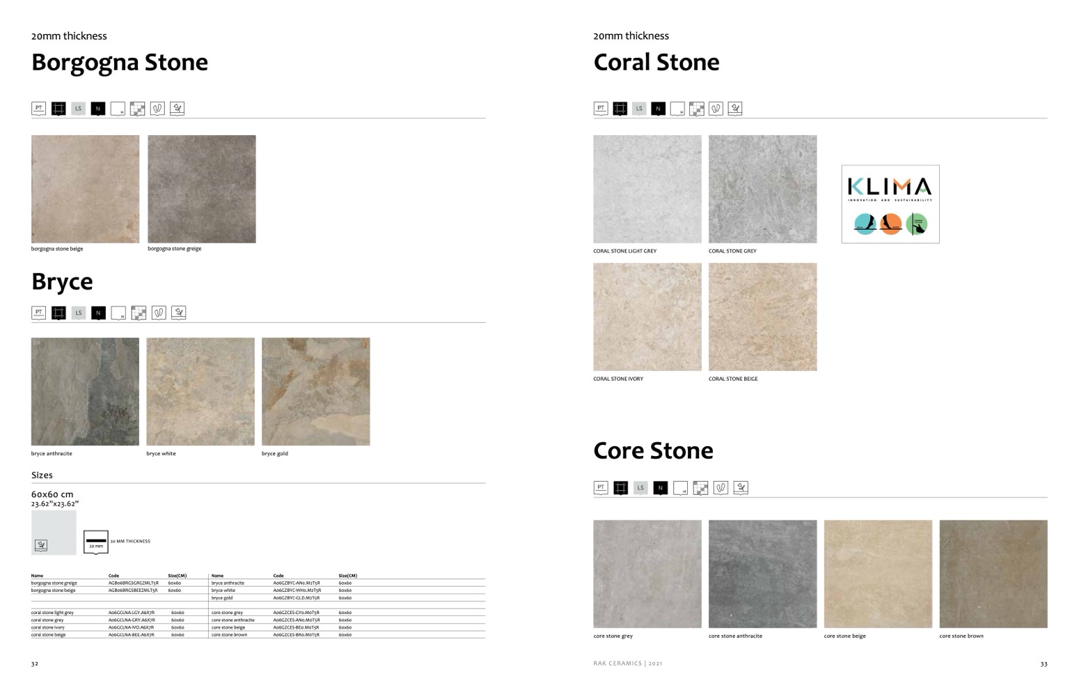
Task: Select the bryce gold tile image
Action: (x=315, y=391)
